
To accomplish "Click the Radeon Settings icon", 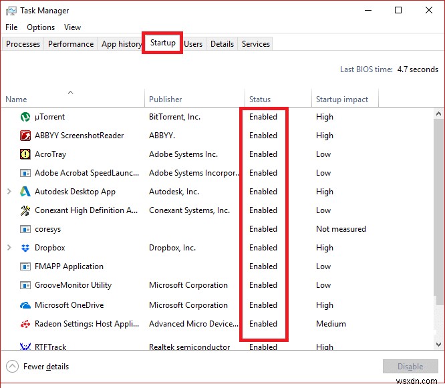I will tap(25, 324).
